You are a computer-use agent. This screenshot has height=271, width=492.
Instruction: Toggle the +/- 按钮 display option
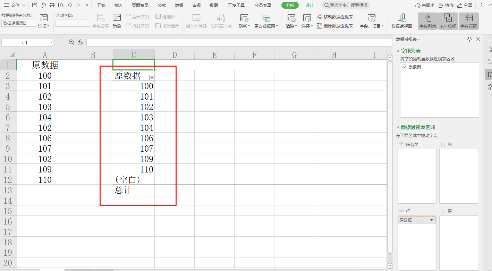coord(448,21)
